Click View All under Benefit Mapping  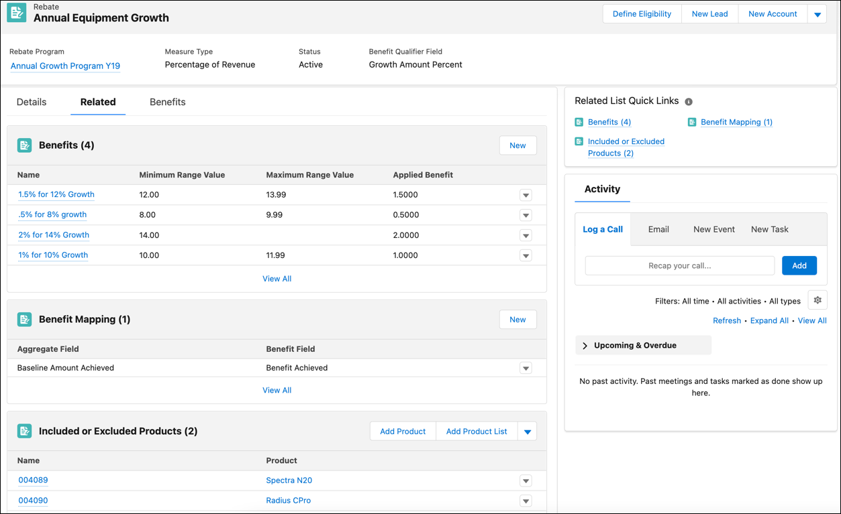click(x=277, y=389)
